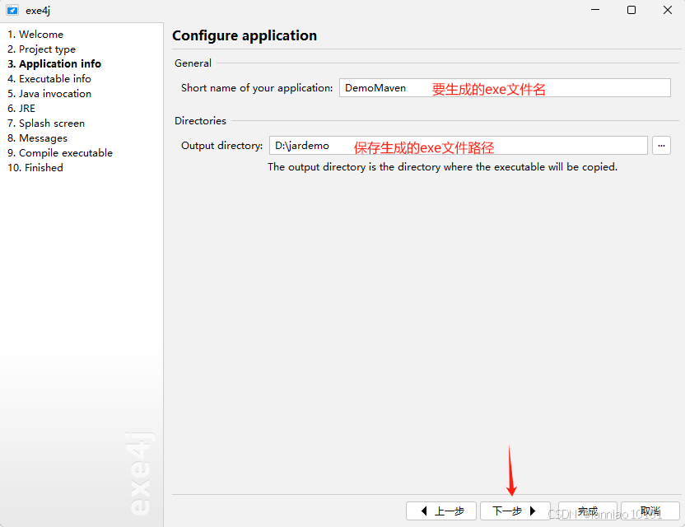This screenshot has height=527, width=685.
Task: Click the 取消 cancel button
Action: 650,511
